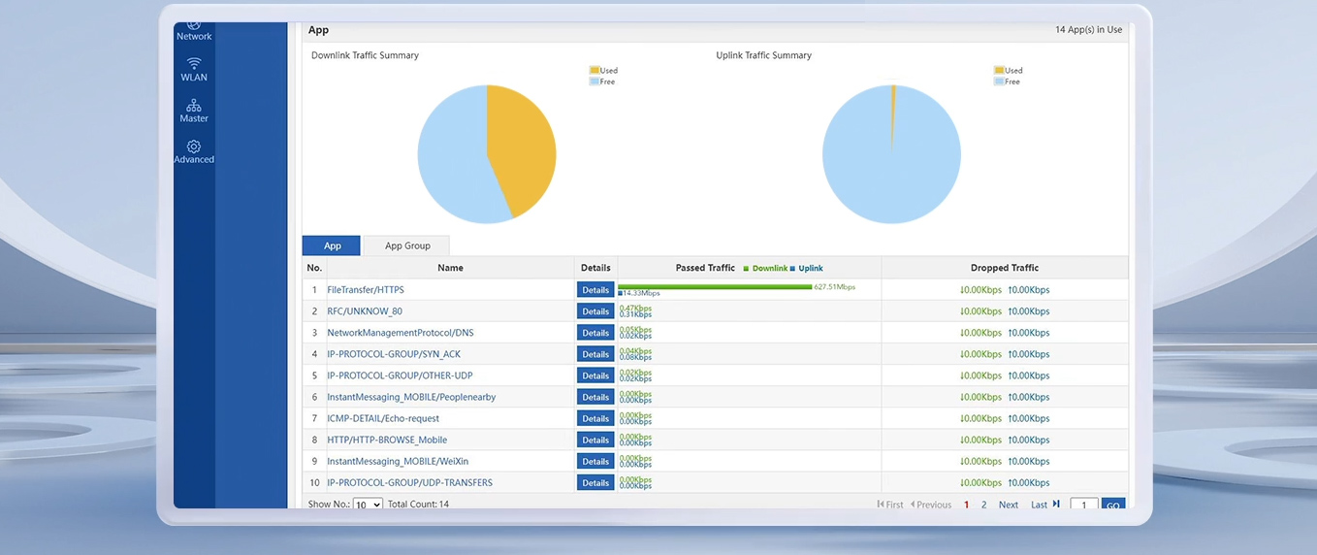Open the Master topology icon in sidebar
Screen dimensions: 1317x555
[x=194, y=105]
